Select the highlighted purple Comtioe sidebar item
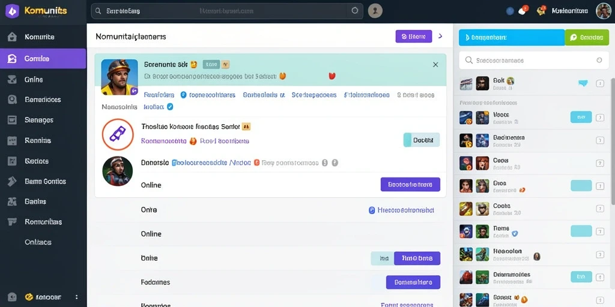Image resolution: width=615 pixels, height=307 pixels. coord(43,59)
